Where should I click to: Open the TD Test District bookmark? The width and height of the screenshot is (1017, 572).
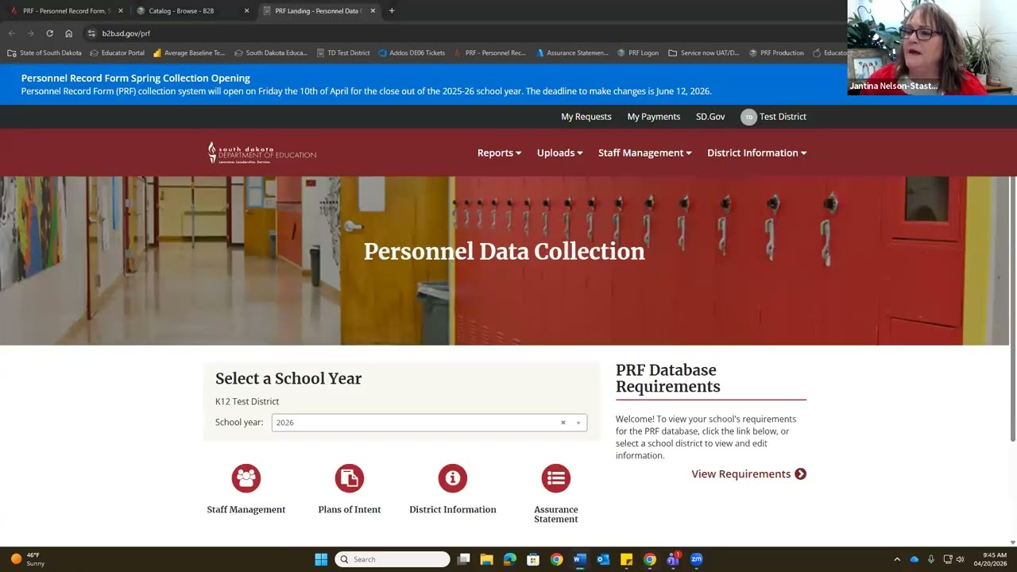point(343,53)
